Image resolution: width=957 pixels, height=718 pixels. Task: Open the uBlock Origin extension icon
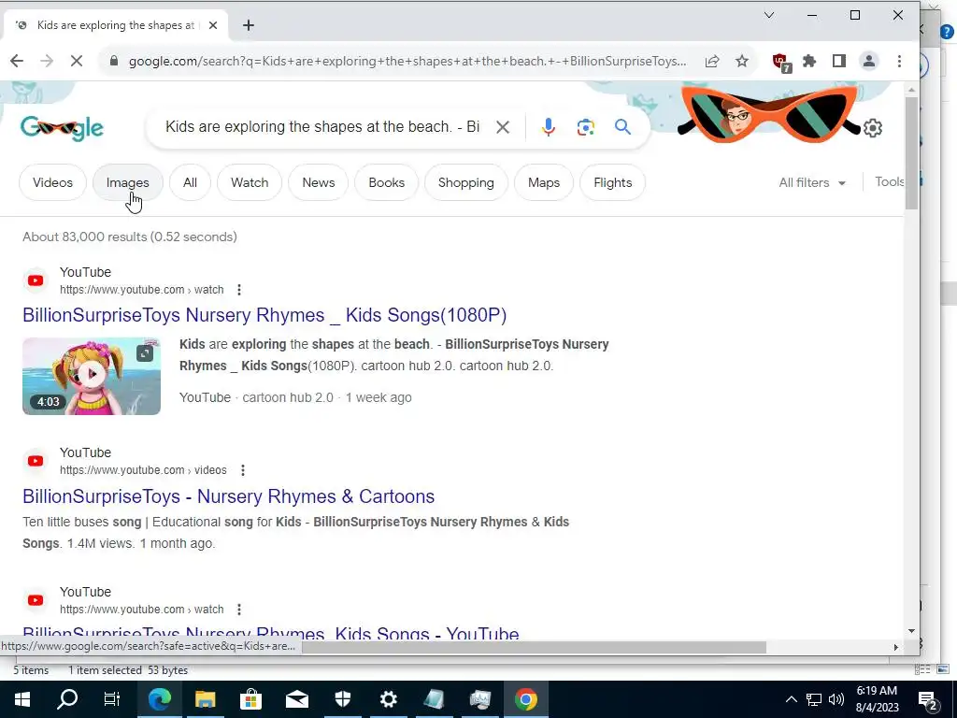(x=780, y=62)
